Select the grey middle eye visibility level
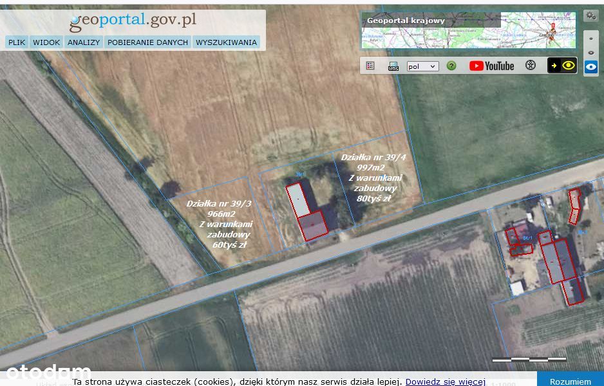604x386 pixels. pos(591,53)
